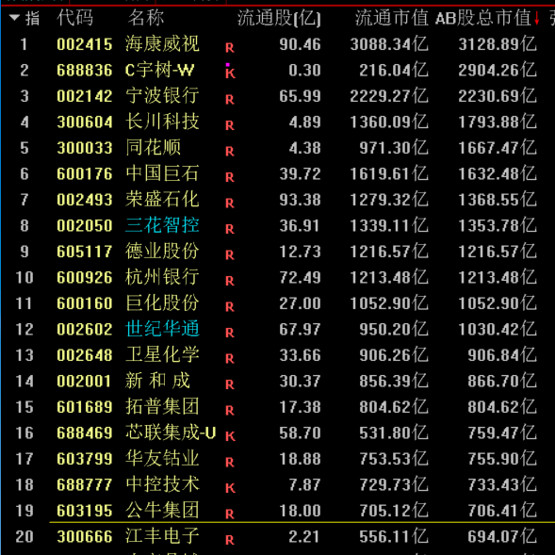Screen dimensions: 555x555
Task: Select highlighted stock 三花智控
Action: (162, 225)
